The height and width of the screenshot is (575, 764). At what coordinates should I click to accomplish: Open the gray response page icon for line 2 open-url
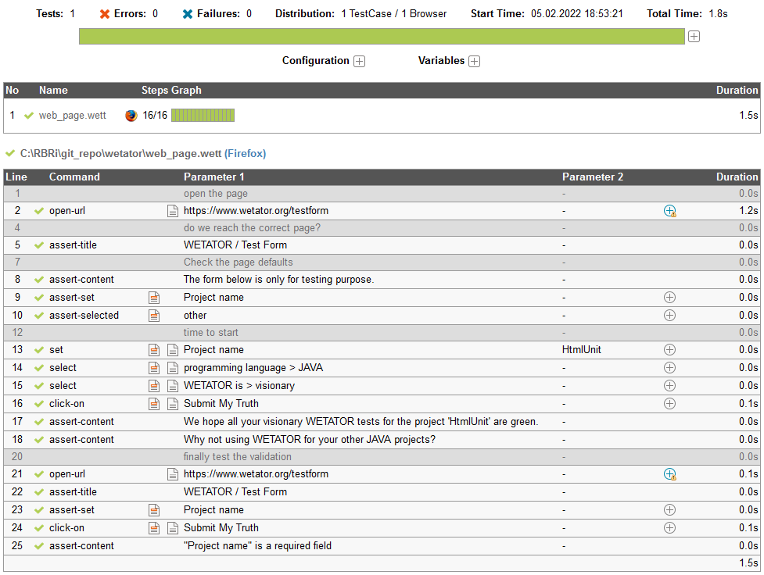click(x=173, y=211)
